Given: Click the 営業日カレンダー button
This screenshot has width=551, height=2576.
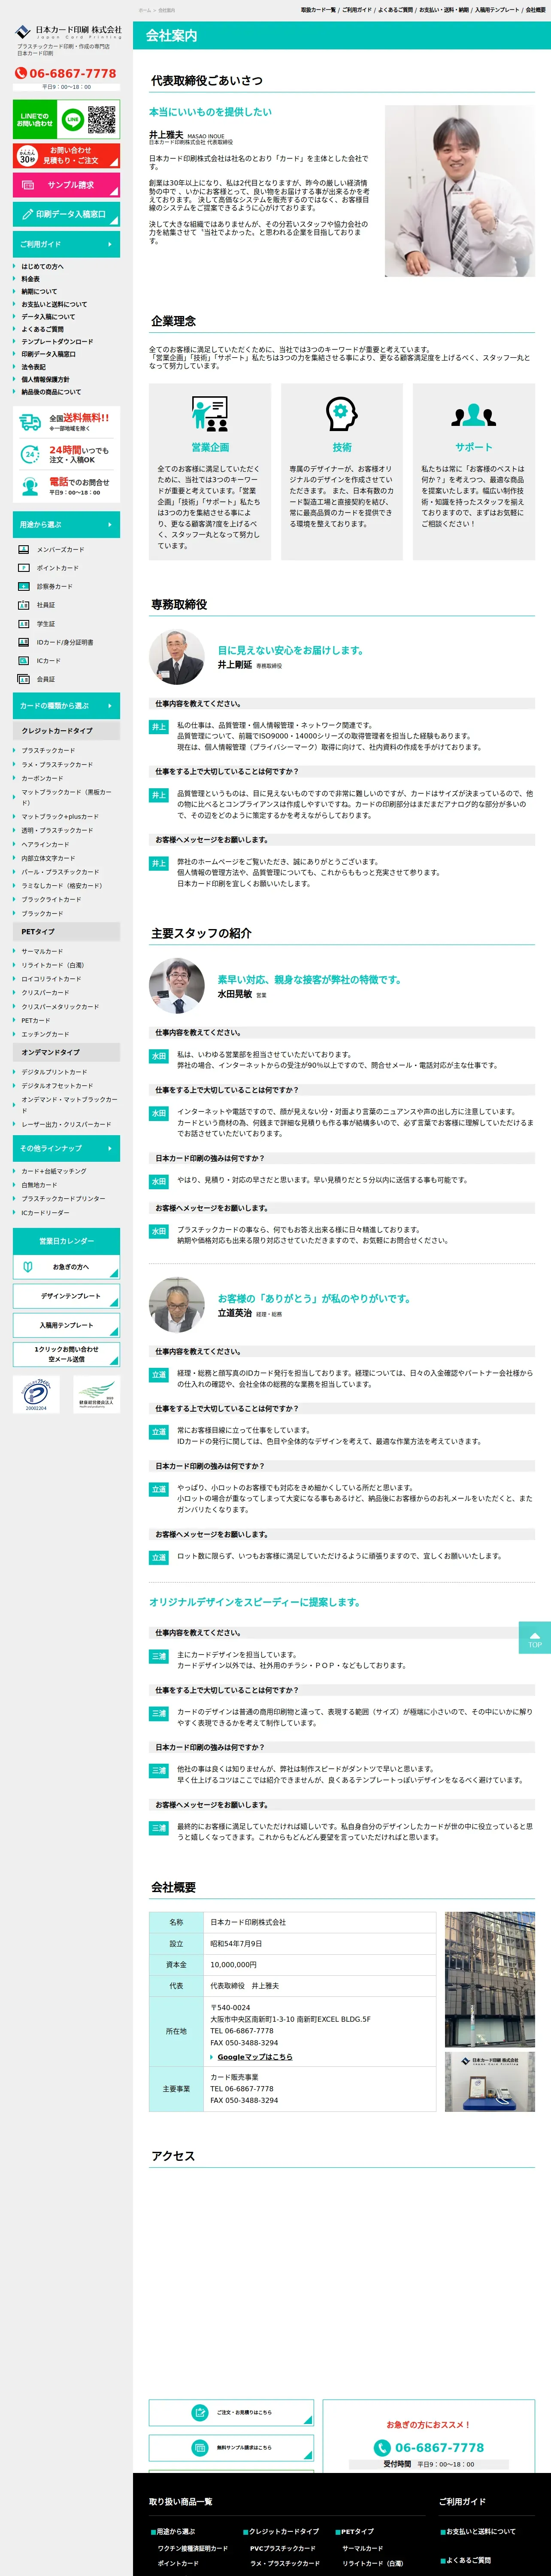Looking at the screenshot, I should point(66,1241).
